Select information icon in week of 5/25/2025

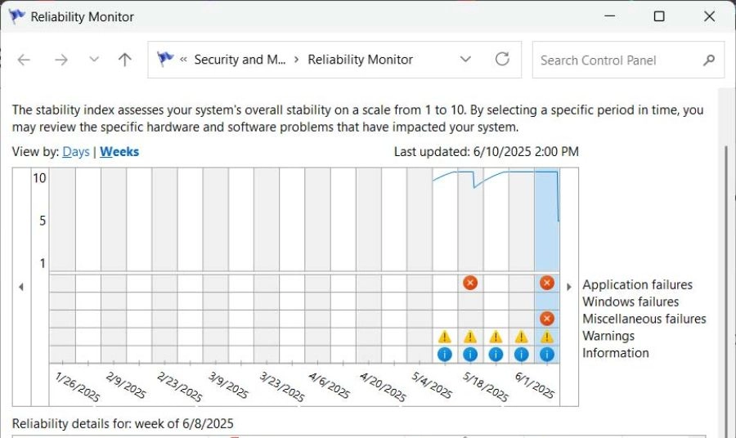pyautogui.click(x=496, y=355)
